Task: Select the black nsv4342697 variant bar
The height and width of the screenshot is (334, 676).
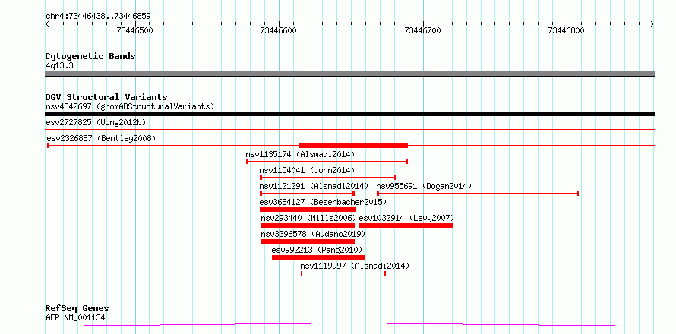Action: [349, 114]
